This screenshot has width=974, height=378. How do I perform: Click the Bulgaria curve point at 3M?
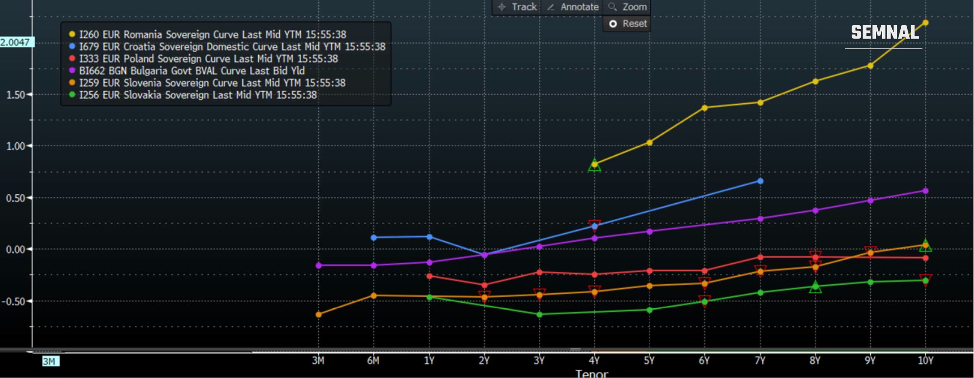pyautogui.click(x=319, y=265)
